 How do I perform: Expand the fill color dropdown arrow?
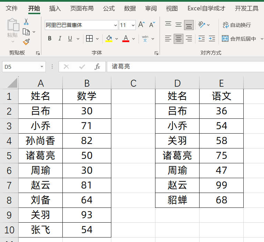point(116,39)
